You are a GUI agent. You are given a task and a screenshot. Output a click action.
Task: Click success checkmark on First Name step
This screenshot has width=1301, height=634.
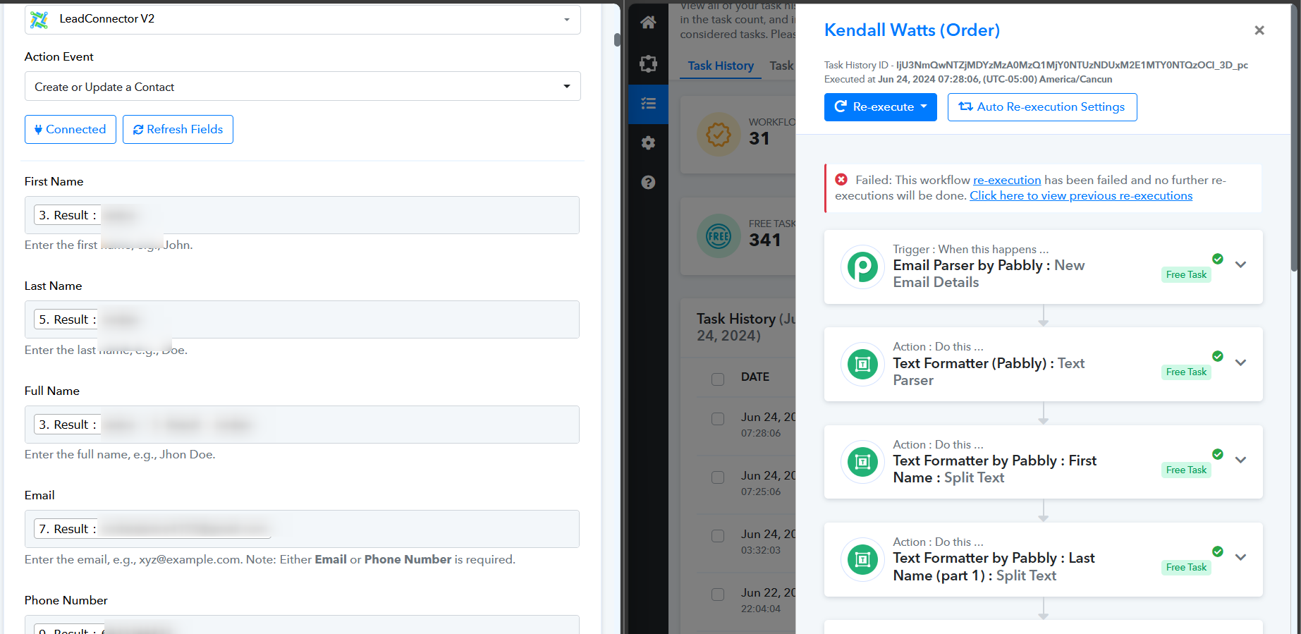pos(1218,454)
